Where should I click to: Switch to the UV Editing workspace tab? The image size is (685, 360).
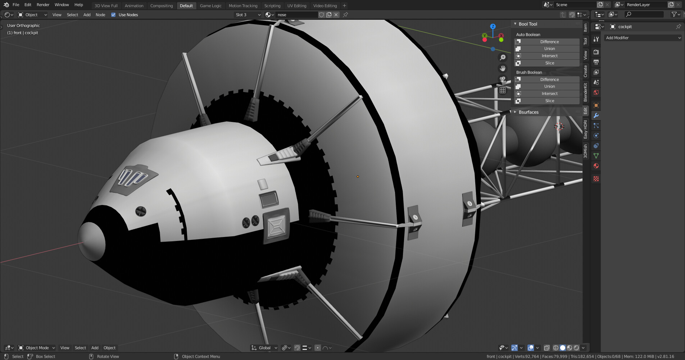click(296, 6)
